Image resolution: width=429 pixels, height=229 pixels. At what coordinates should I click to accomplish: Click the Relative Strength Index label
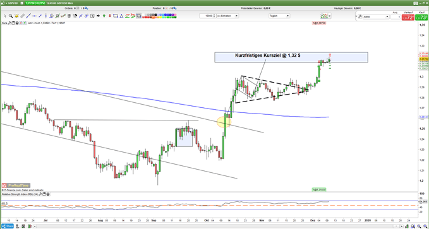[x=20, y=194]
